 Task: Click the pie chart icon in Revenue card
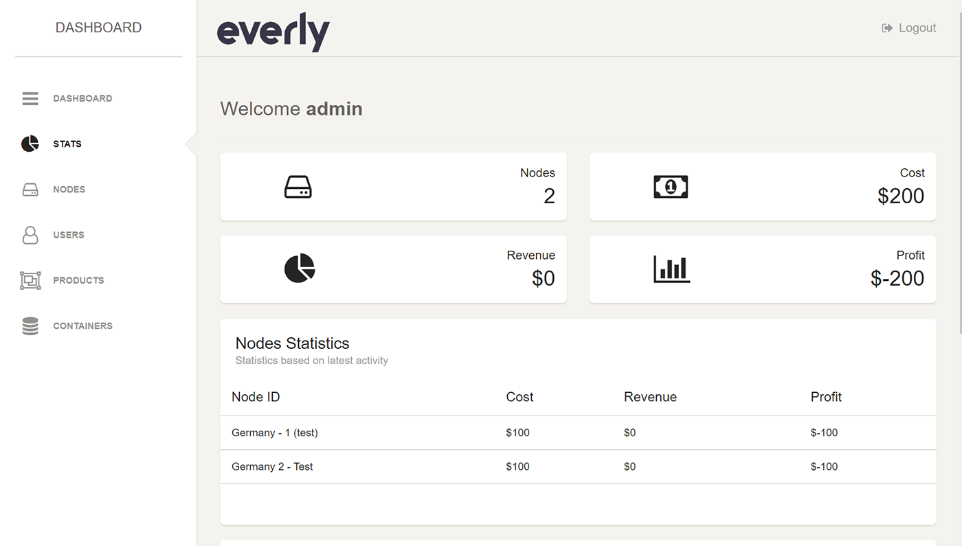coord(300,269)
